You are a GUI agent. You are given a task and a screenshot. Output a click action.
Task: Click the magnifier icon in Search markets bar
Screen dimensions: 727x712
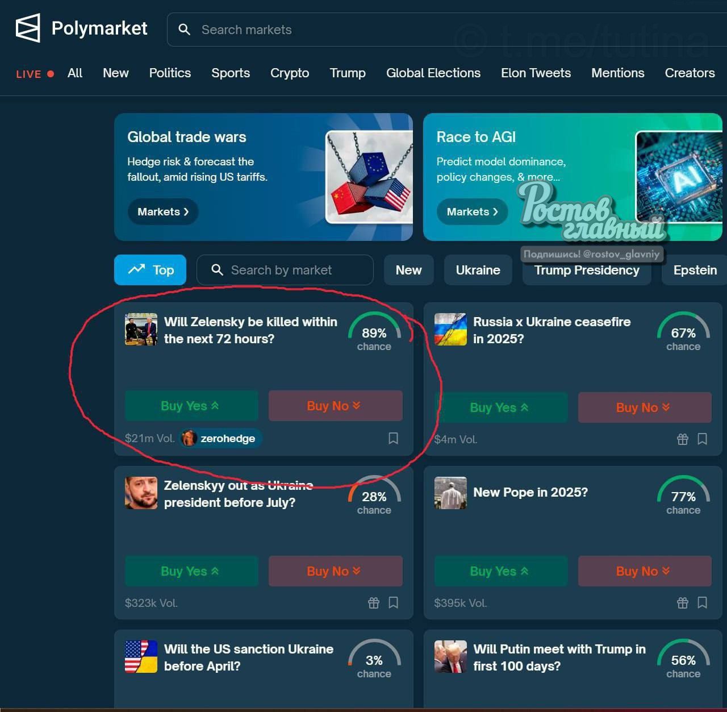point(184,30)
